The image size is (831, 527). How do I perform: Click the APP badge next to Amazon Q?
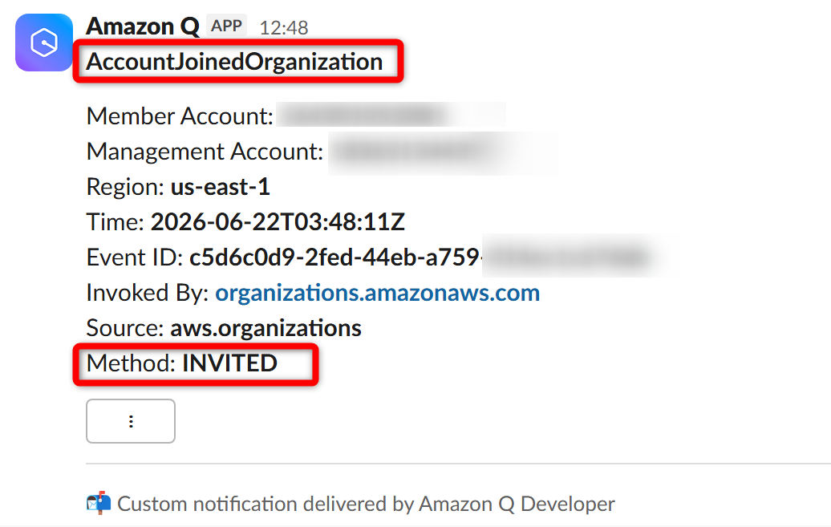pos(226,26)
